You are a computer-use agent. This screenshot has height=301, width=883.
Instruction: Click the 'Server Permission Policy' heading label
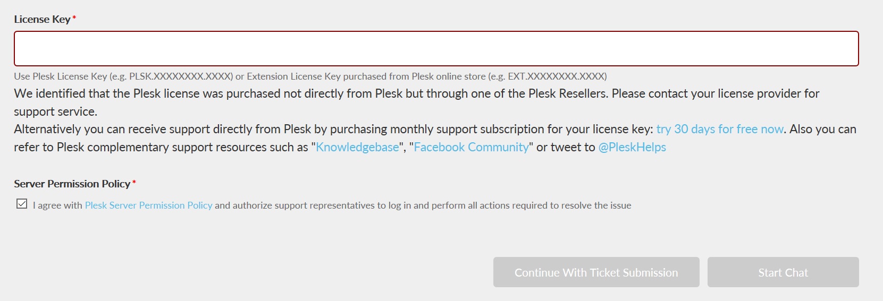[72, 184]
